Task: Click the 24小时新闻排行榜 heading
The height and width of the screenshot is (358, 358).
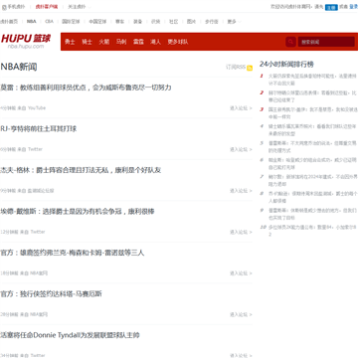Action: [286, 64]
